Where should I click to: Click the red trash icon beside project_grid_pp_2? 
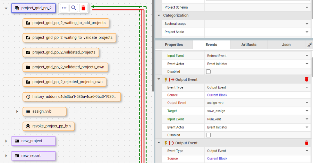83,8
